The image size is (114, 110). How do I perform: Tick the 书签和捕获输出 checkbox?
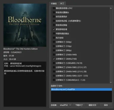click(x=54, y=34)
